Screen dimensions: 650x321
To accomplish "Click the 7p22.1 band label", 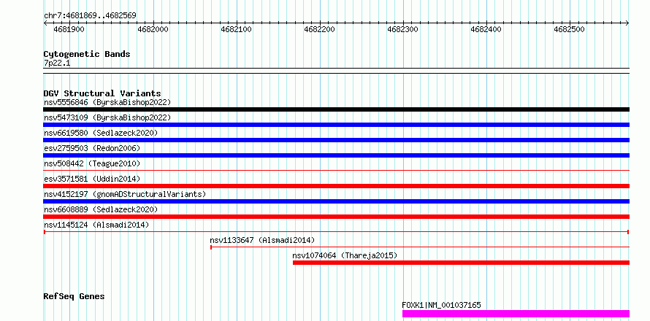I will (57, 63).
